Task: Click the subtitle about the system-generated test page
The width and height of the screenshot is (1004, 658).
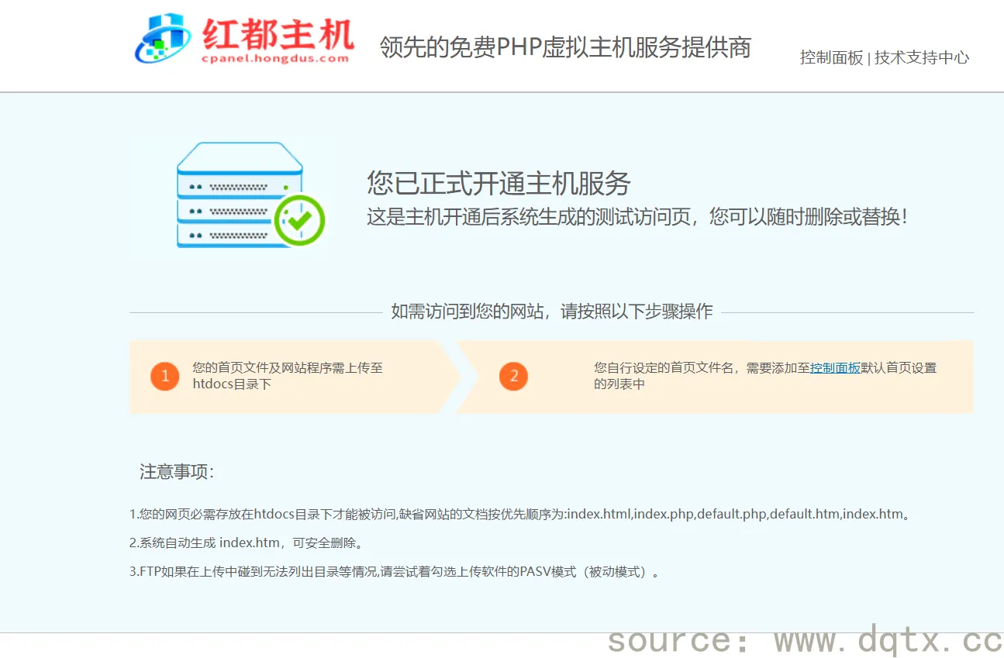Action: coord(637,217)
